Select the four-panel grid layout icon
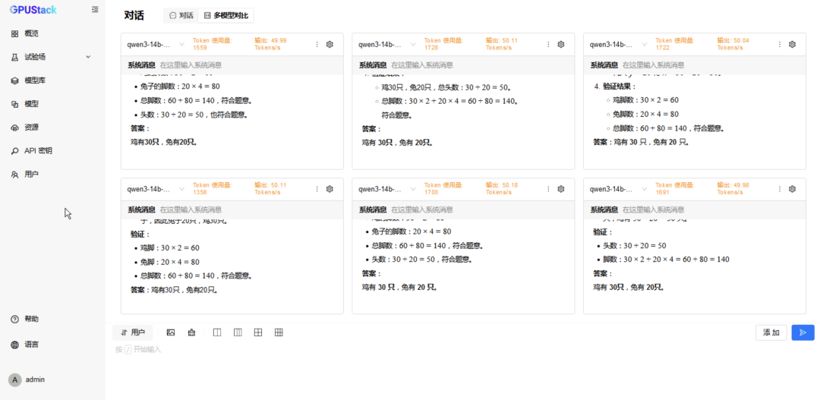This screenshot has height=400, width=820. (x=258, y=332)
